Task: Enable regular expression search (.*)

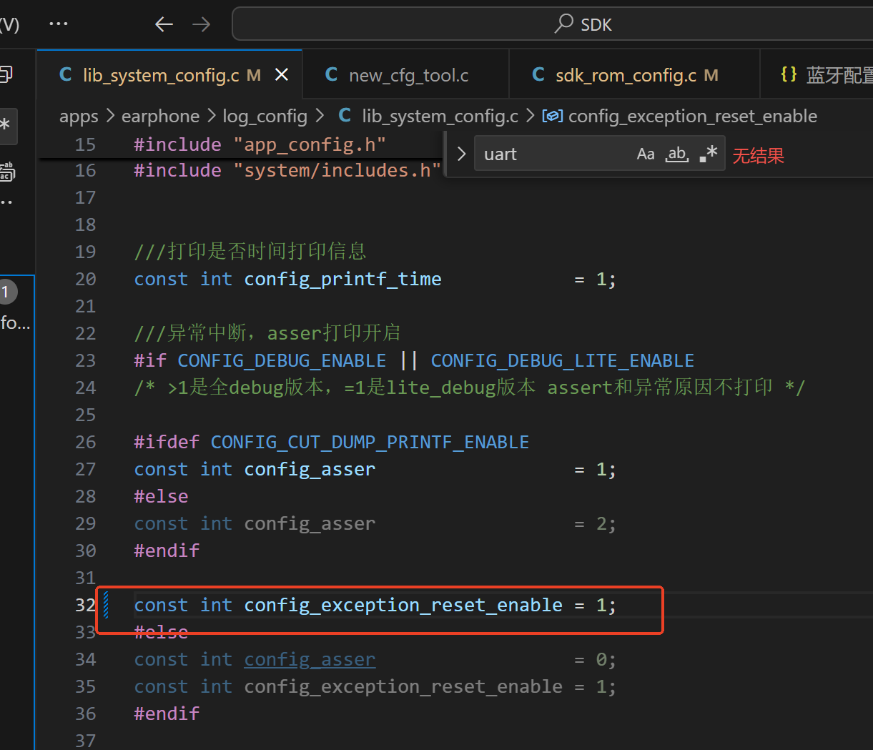Action: tap(708, 154)
